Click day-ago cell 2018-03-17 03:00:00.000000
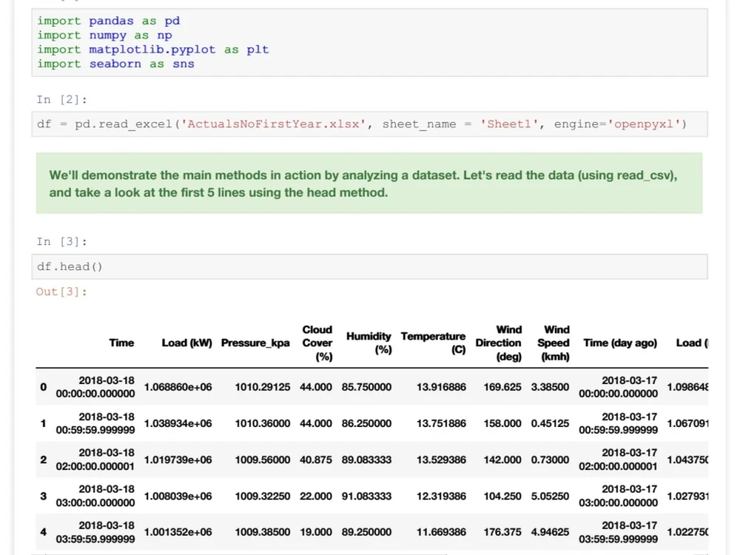Image resolution: width=740 pixels, height=555 pixels. [x=618, y=496]
